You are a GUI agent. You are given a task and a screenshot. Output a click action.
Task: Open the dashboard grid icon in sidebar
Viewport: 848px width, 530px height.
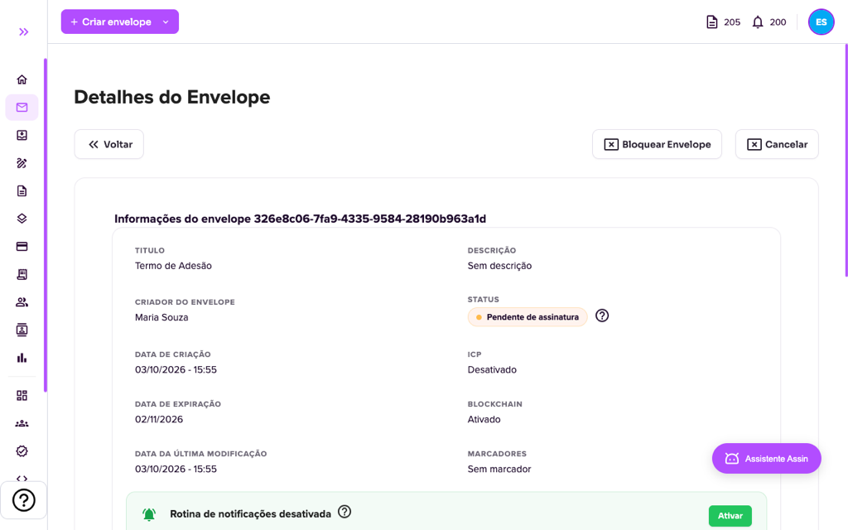(22, 395)
